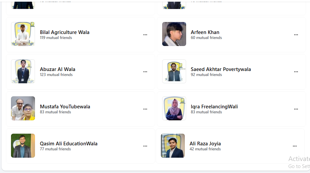Open Arfeen Khan profile name link
Screen dimensions: 310x173
click(205, 32)
